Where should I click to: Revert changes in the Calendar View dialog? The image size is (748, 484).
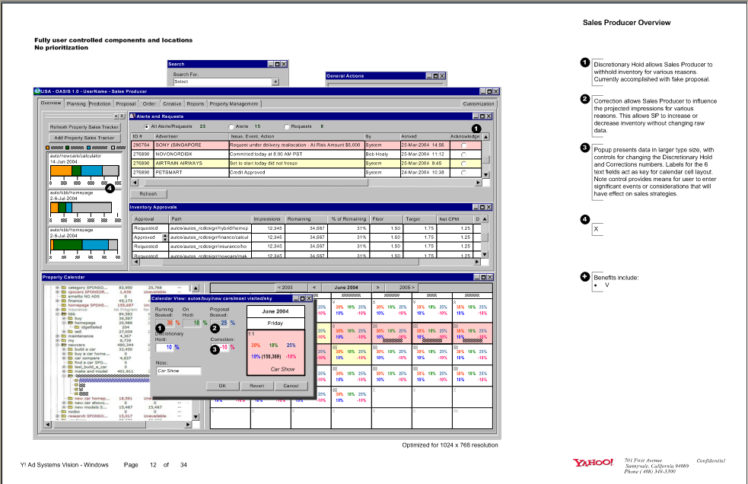click(258, 386)
